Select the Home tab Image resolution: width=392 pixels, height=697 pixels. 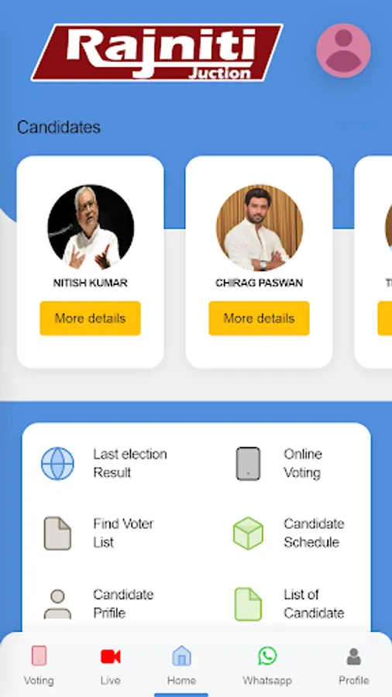[x=181, y=665]
